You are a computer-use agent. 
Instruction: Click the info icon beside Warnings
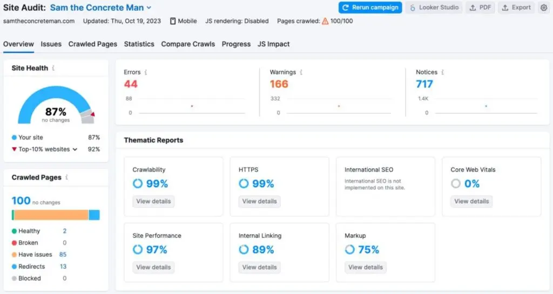(x=301, y=72)
